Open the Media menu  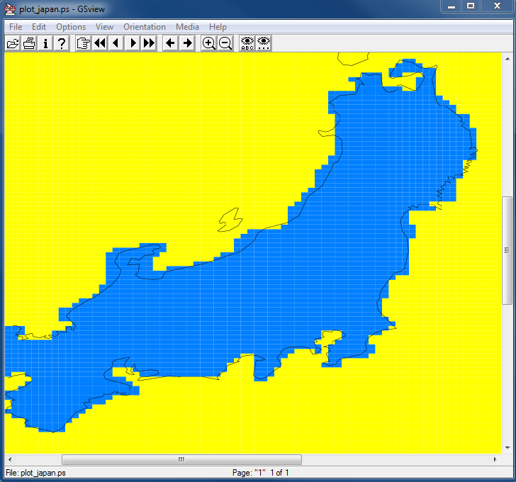pos(187,27)
